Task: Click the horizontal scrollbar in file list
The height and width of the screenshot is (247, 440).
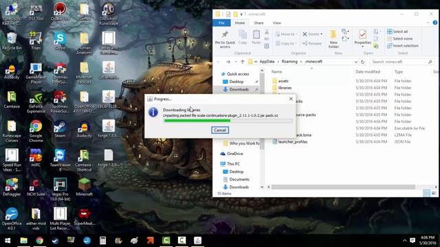Action: [343, 187]
